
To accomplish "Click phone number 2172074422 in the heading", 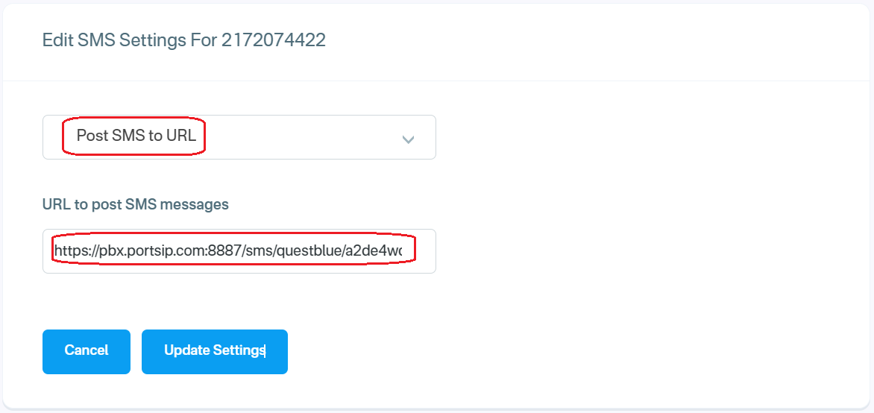I will point(274,40).
